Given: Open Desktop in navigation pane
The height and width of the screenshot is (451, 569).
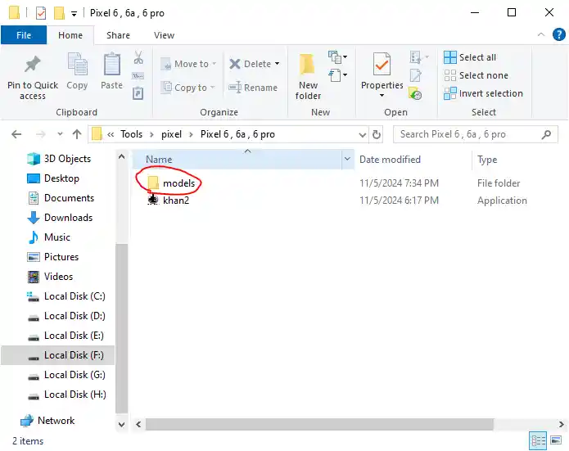Looking at the screenshot, I should click(x=53, y=178).
